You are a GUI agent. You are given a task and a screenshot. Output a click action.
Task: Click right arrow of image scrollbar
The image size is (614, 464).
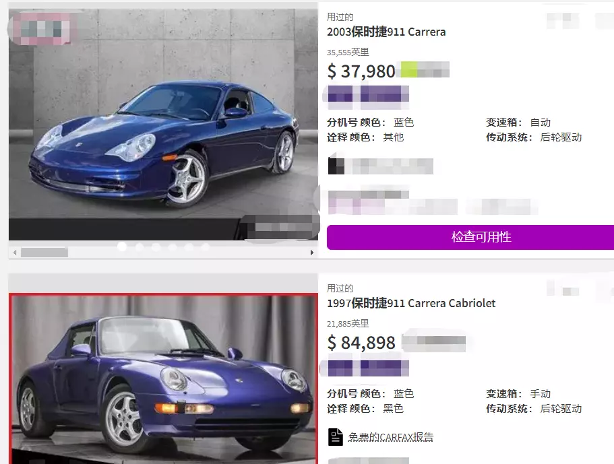[311, 253]
